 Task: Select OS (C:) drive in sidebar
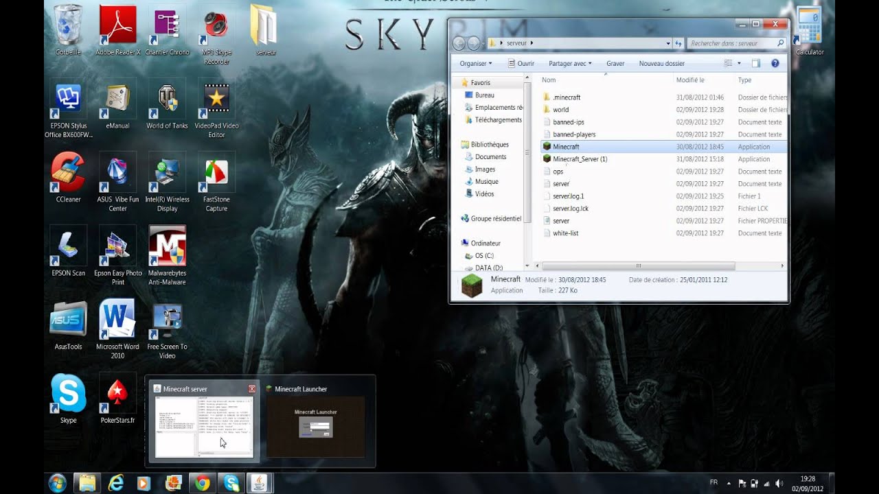[484, 255]
